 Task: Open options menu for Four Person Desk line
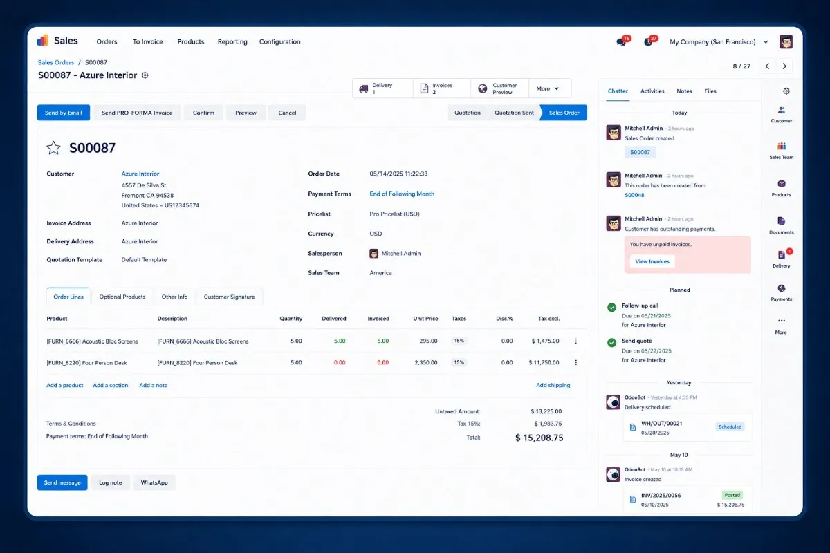click(x=576, y=362)
